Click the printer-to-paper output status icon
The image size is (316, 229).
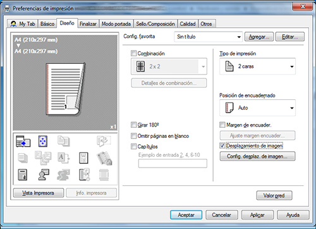[x=23, y=141]
